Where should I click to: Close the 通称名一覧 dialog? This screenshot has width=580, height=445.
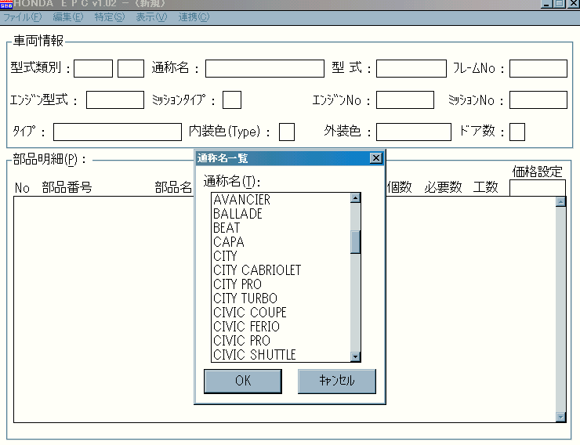(x=375, y=158)
